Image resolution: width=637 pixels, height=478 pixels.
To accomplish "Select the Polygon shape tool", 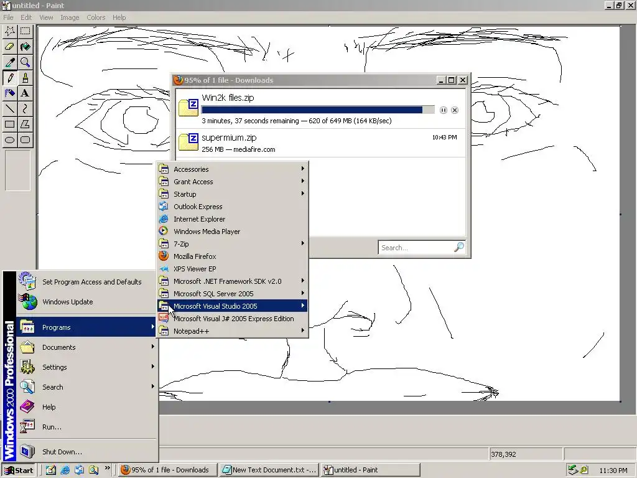I will 25,124.
